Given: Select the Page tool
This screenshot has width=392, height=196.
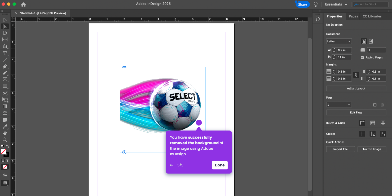Looking at the screenshot, I should click(x=5, y=33).
